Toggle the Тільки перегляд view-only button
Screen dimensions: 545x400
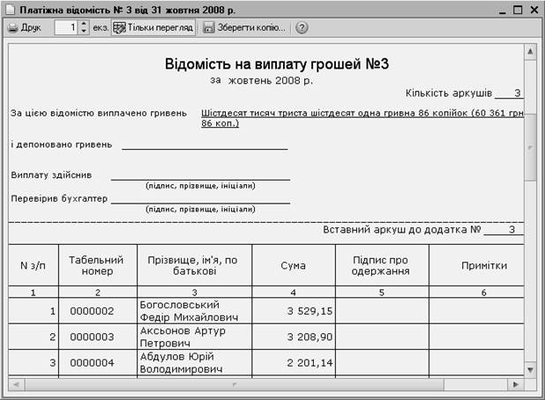click(x=153, y=27)
